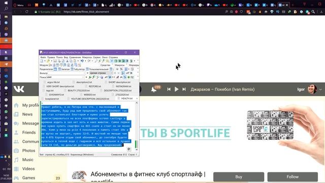Image resolution: width=325 pixels, height=183 pixels.
Task: Open Games in VK sidebar
Action: pos(28,178)
